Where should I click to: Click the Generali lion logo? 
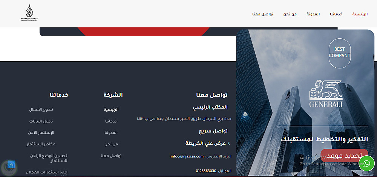(x=326, y=94)
